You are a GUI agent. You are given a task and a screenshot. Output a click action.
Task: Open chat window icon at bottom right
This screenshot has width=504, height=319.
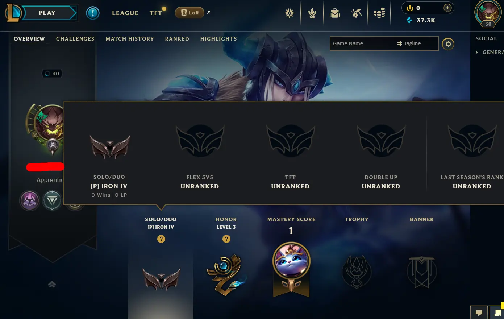click(479, 312)
